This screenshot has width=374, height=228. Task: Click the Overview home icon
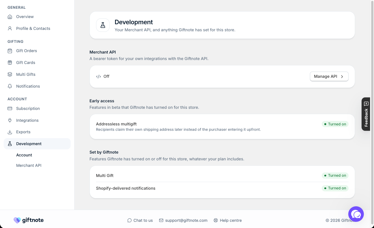tap(10, 17)
